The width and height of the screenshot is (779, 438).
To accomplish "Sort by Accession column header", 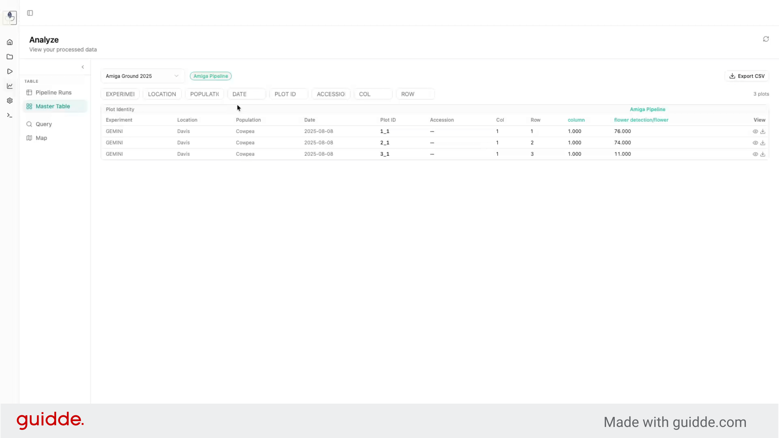I will tap(442, 120).
